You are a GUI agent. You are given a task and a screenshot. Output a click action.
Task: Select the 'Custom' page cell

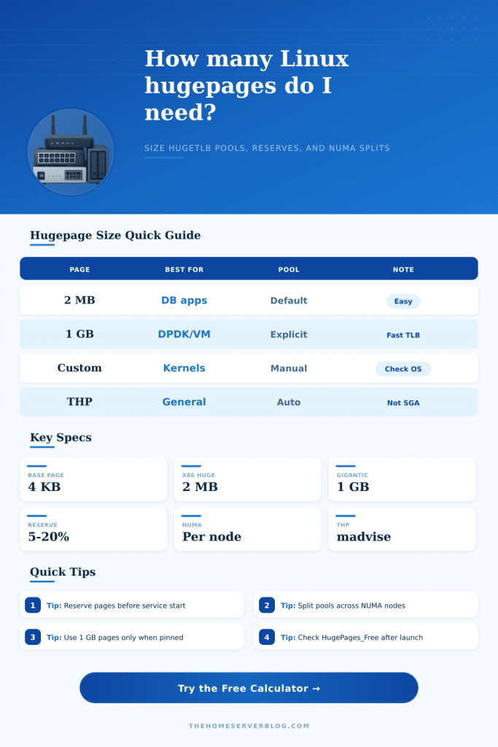coord(79,368)
